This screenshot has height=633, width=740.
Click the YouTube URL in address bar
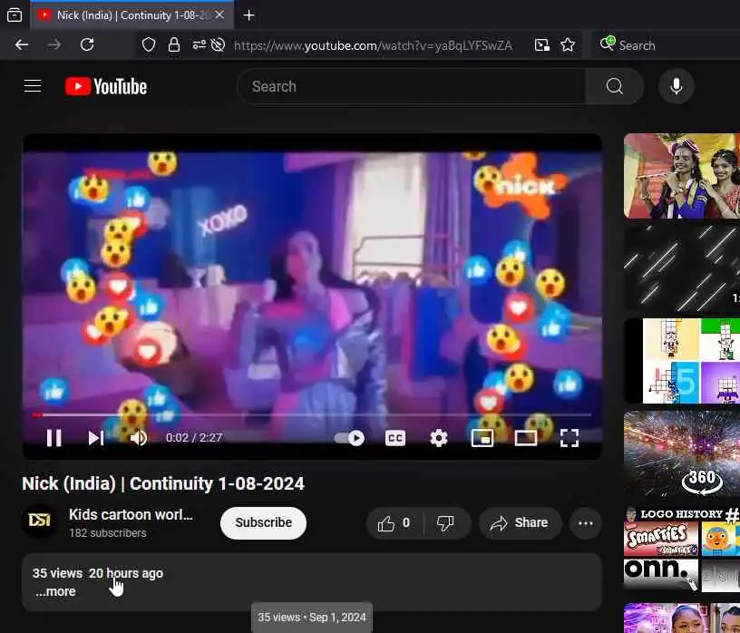373,45
